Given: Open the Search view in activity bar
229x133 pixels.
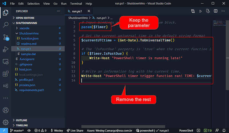Looking at the screenshot, I should (x=6, y=24).
